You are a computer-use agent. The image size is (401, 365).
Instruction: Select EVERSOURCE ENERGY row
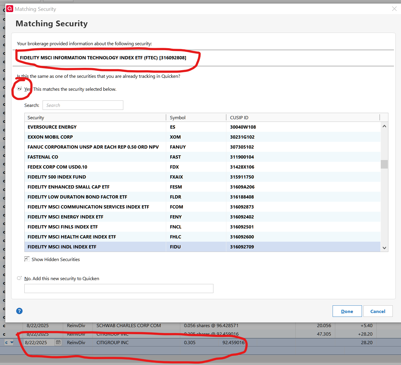(x=203, y=127)
